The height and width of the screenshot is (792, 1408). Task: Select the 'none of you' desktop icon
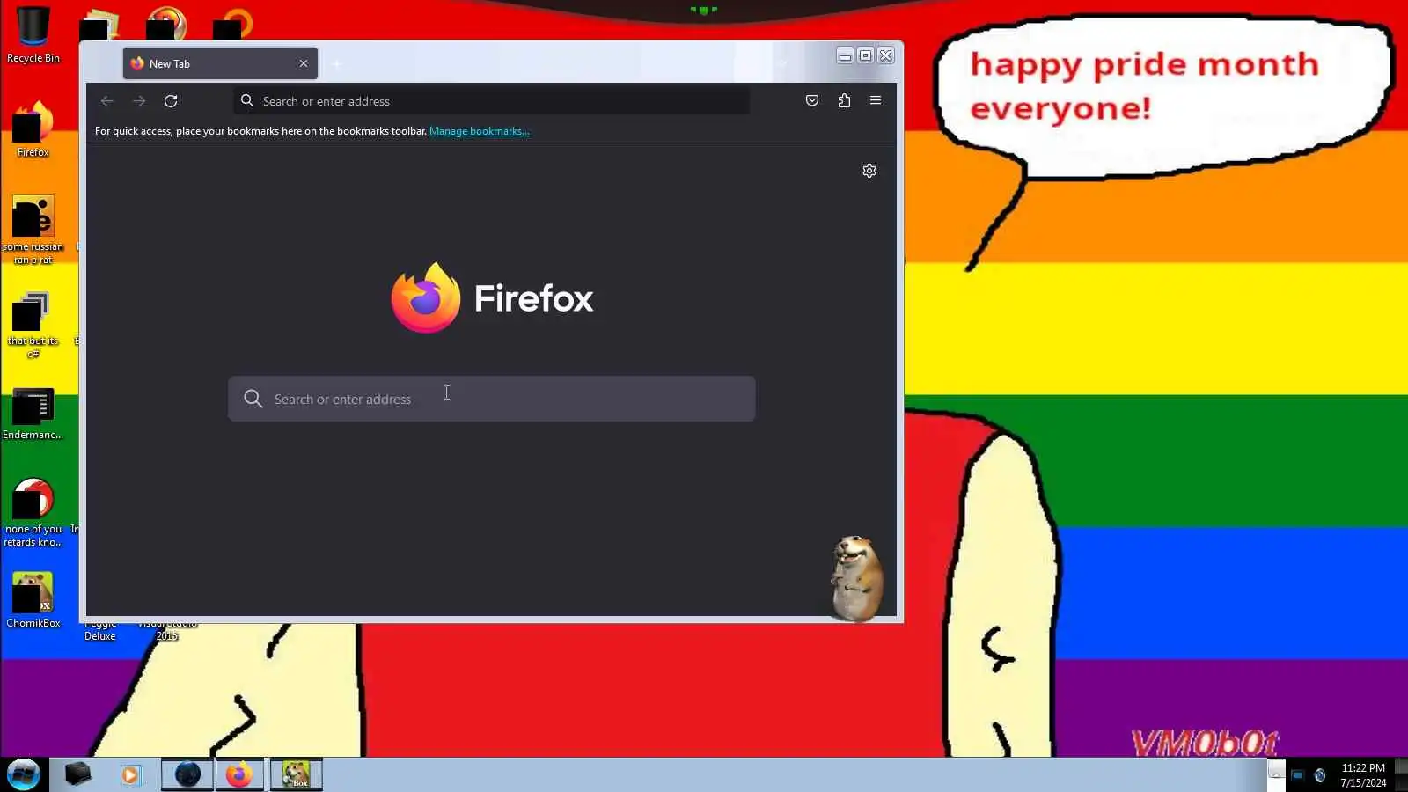point(33,512)
